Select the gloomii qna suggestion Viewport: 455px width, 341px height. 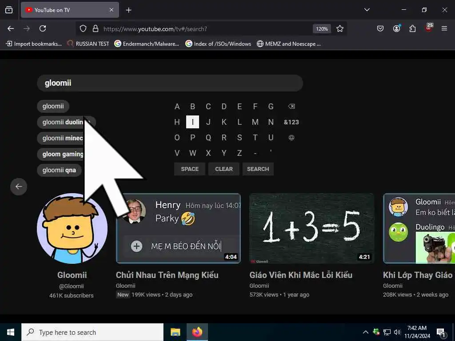[59, 170]
